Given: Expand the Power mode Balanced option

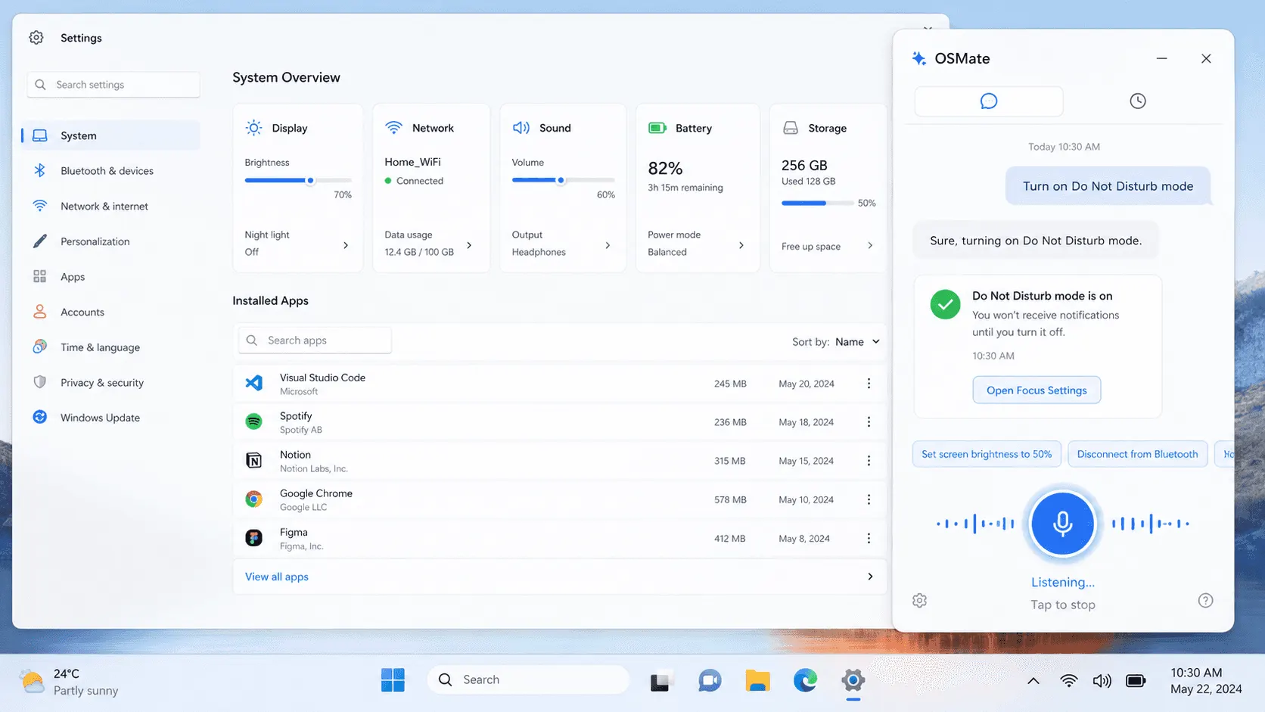Looking at the screenshot, I should pyautogui.click(x=741, y=245).
